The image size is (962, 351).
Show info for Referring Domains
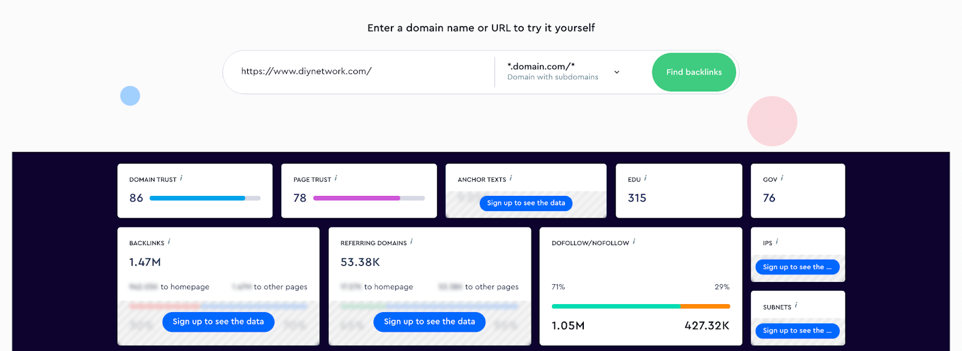(x=412, y=242)
